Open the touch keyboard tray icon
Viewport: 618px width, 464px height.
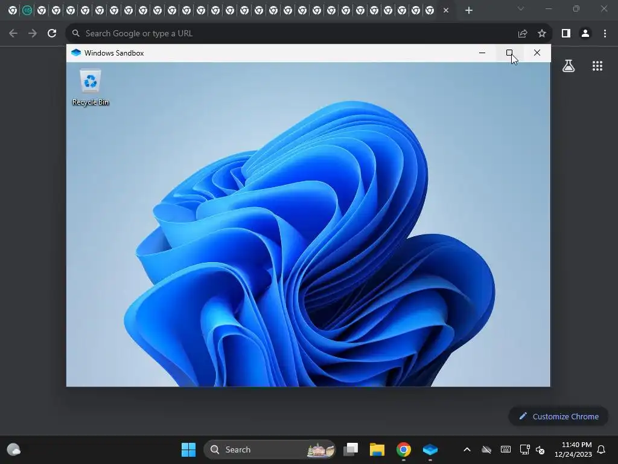click(506, 449)
